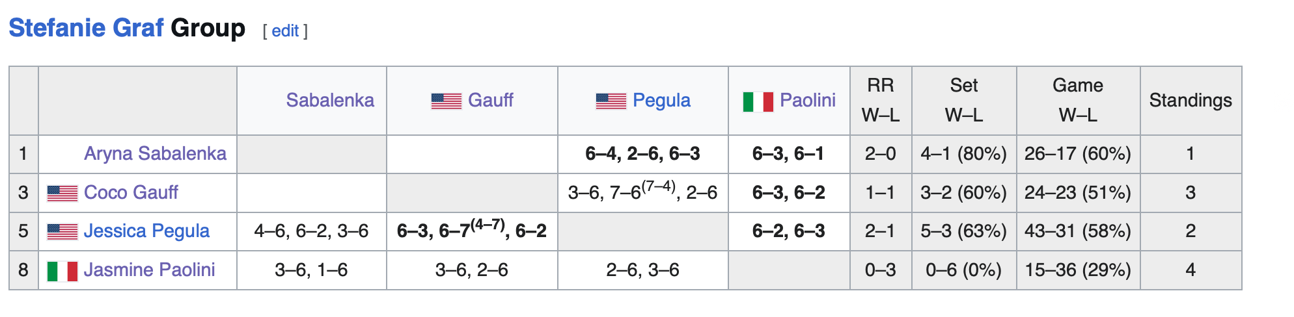Open the Aryna Sabalenka player link

click(x=155, y=153)
